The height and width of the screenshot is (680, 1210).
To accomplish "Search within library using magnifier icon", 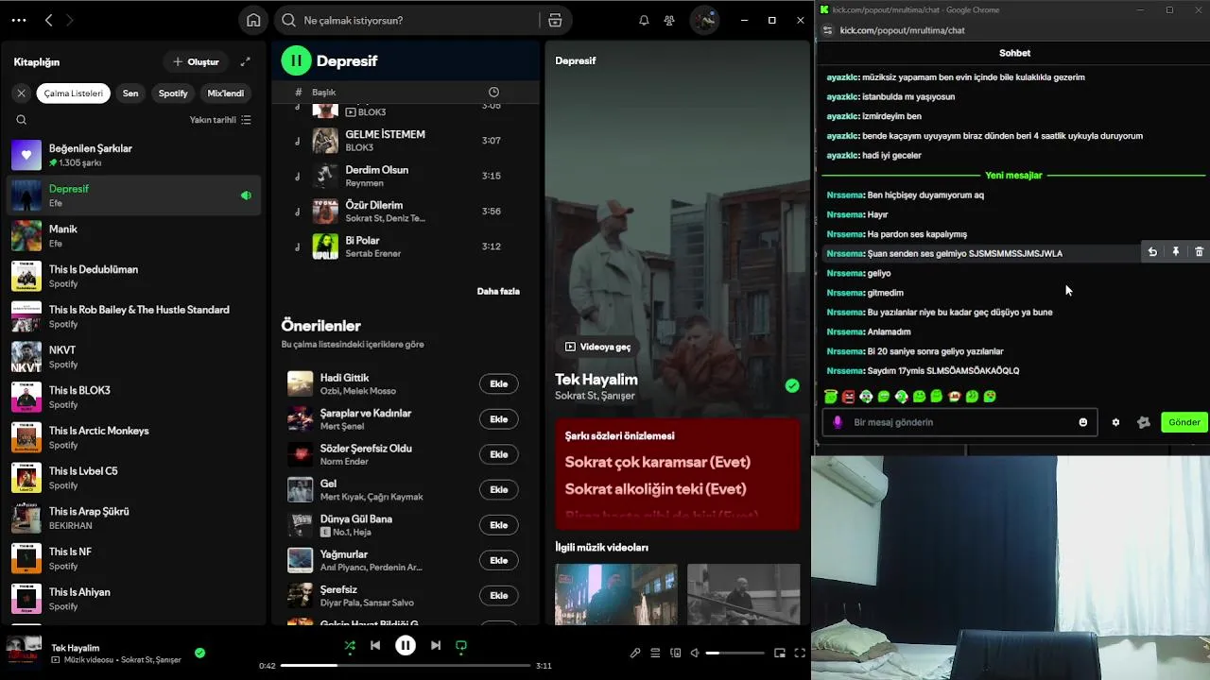I will [x=22, y=120].
